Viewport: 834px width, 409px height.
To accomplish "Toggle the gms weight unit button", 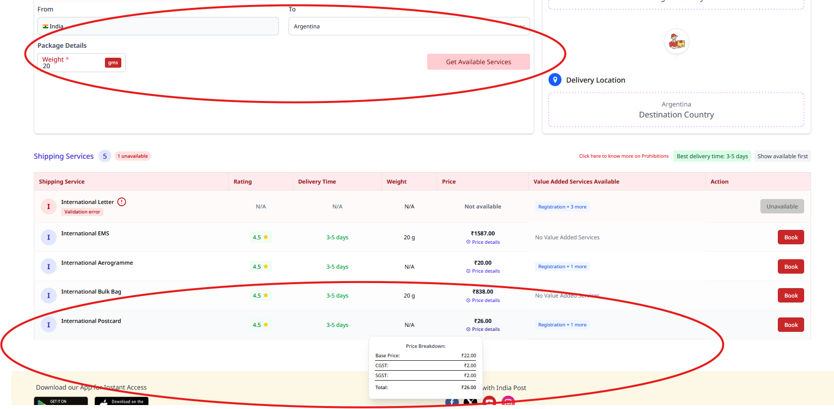I will coord(113,63).
